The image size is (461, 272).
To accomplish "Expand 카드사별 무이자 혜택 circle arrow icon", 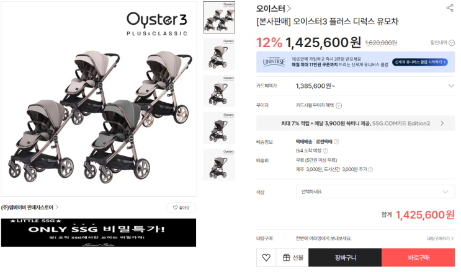I will point(339,106).
